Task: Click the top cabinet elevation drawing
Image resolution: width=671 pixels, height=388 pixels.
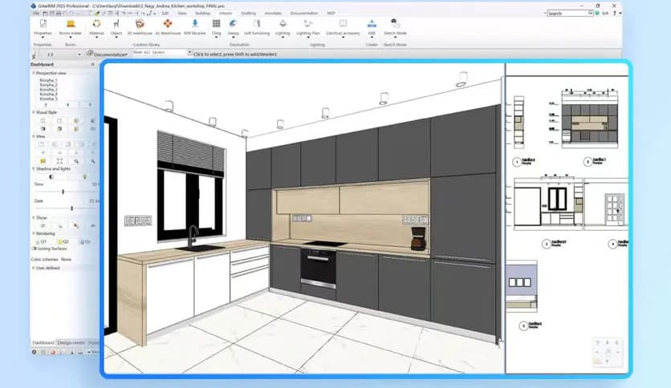Action: (x=590, y=119)
